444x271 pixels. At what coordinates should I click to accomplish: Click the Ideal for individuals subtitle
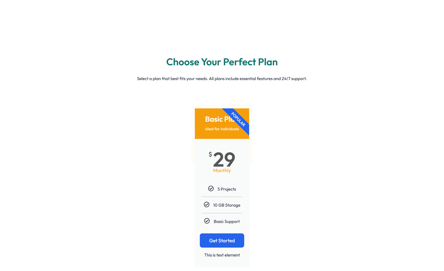coord(222,129)
